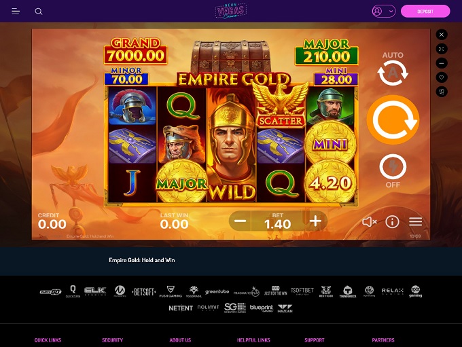This screenshot has height=347, width=462.
Task: Close the game with the X button
Action: click(x=442, y=35)
